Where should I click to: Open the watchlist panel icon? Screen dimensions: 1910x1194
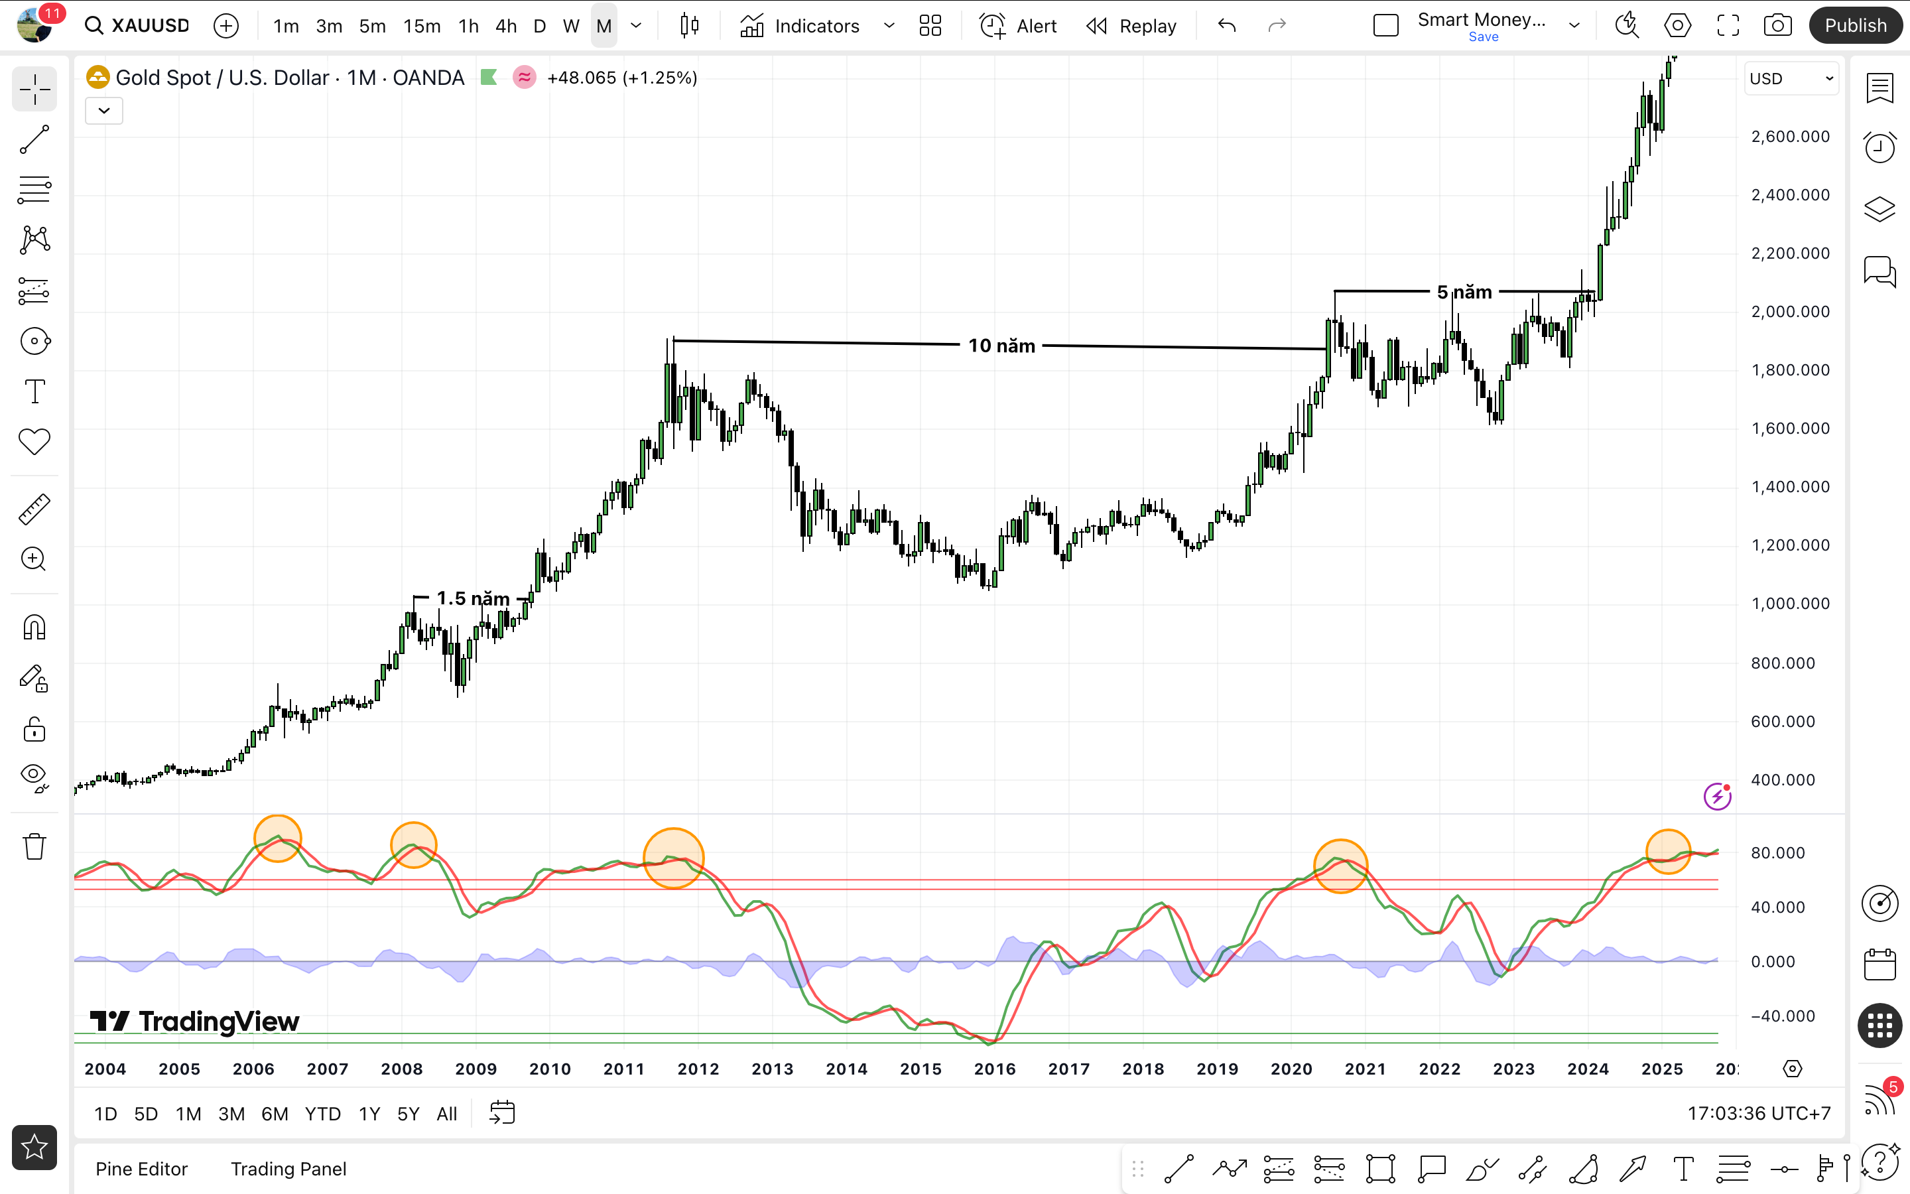coord(1879,88)
